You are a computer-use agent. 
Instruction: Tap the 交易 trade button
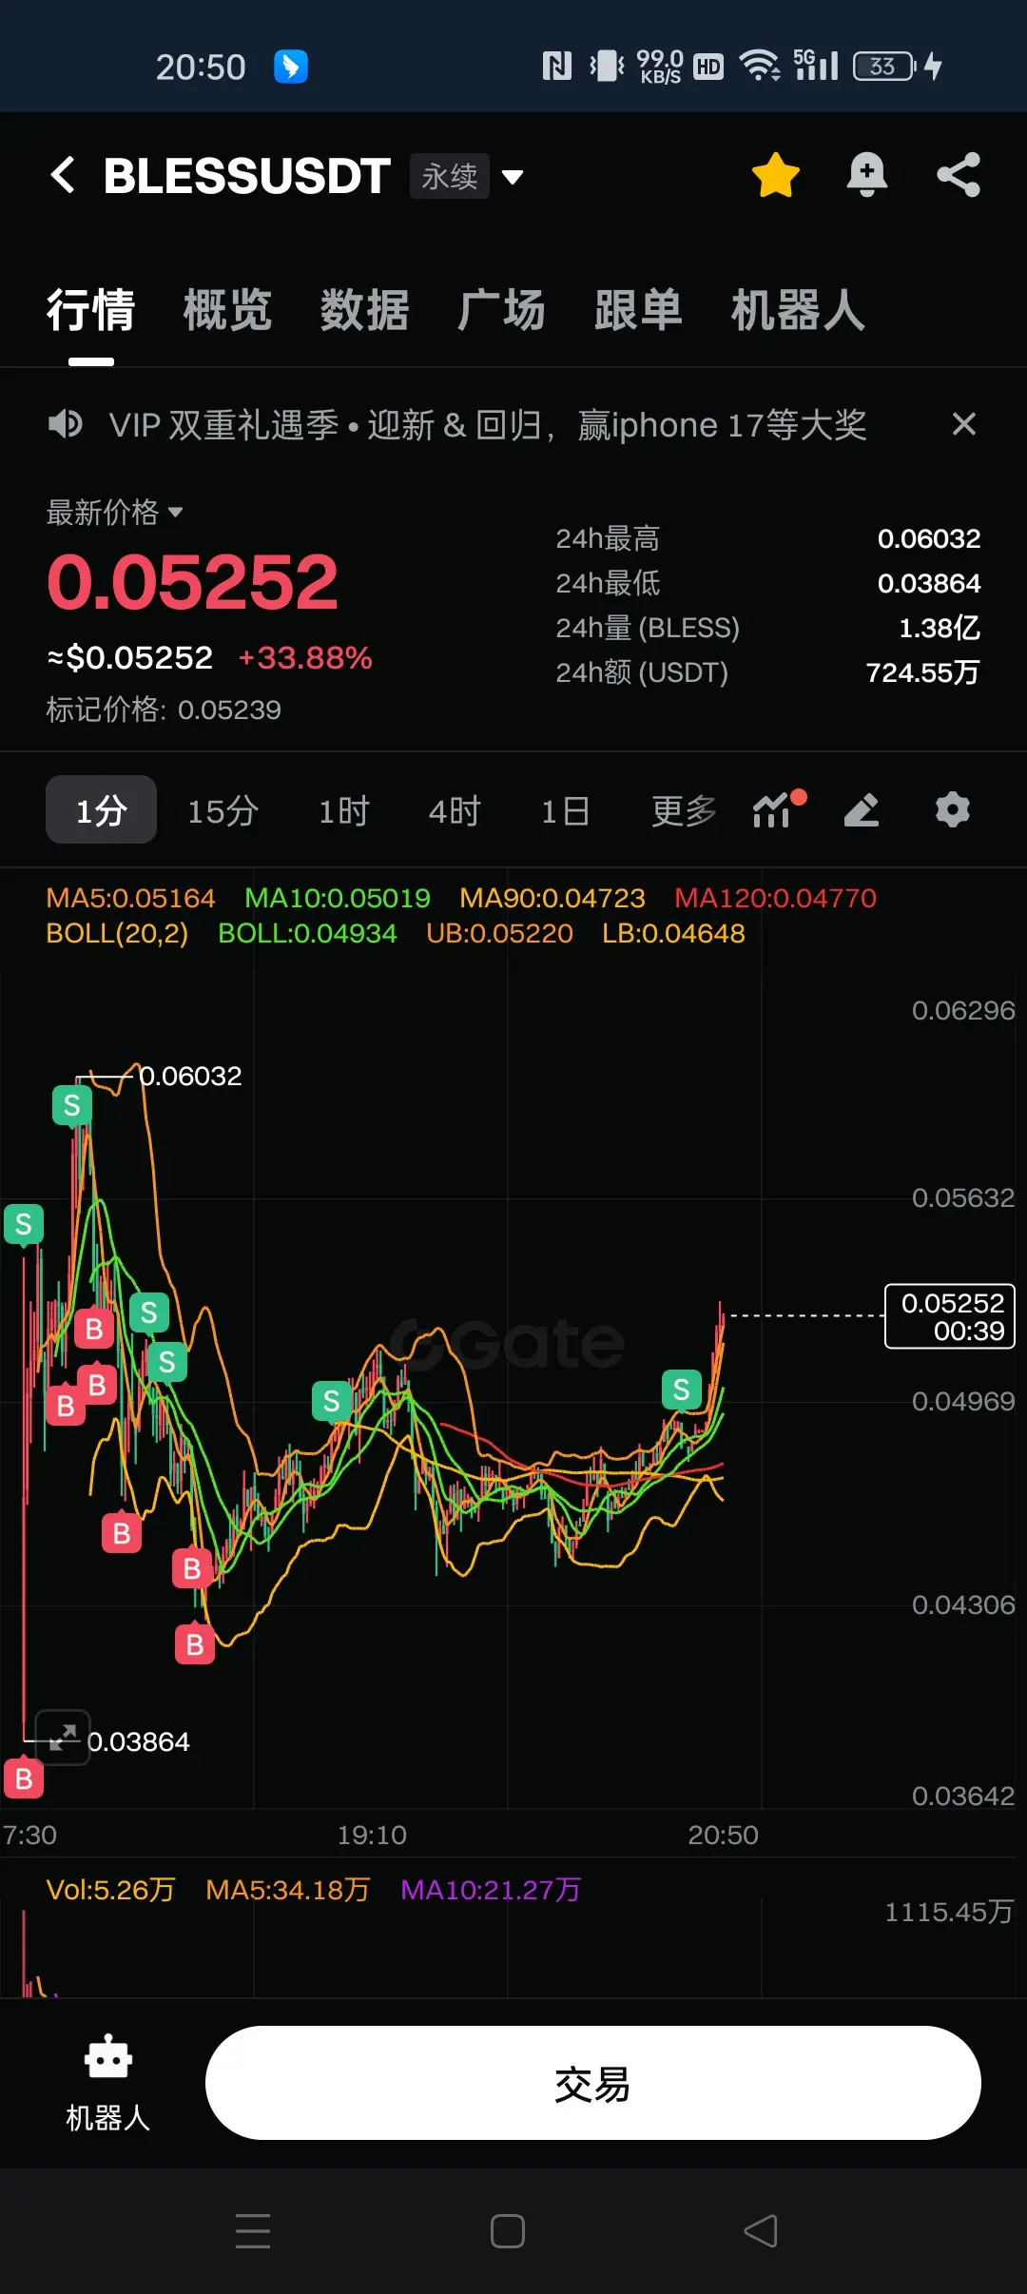tap(593, 2083)
